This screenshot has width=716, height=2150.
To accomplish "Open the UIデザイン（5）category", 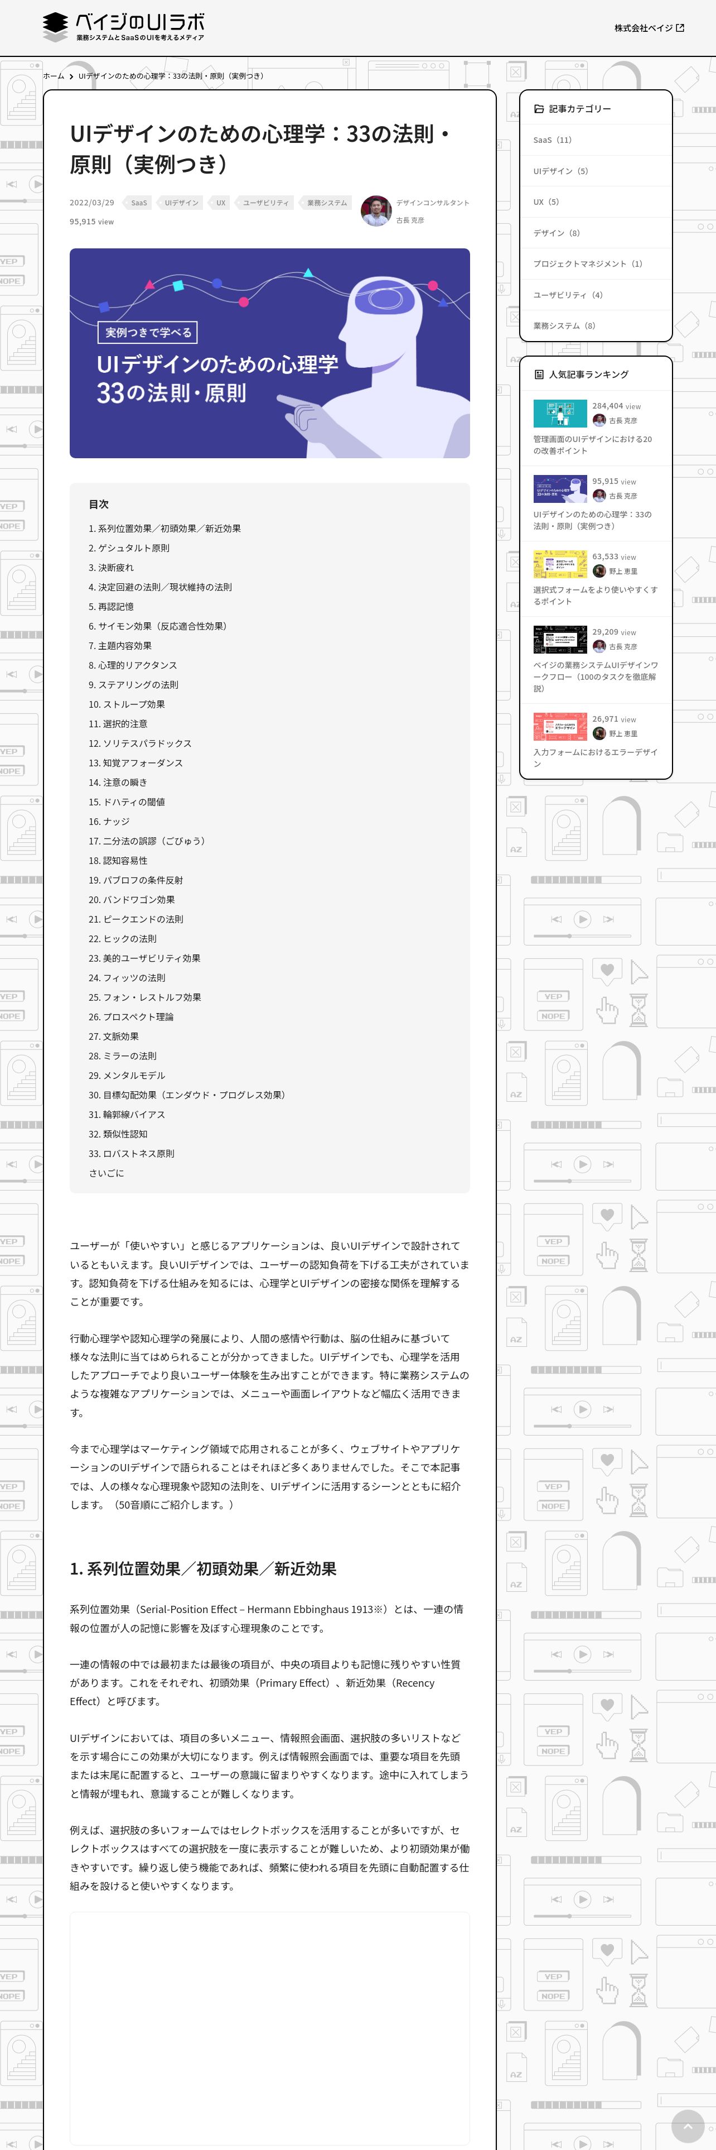I will [595, 171].
